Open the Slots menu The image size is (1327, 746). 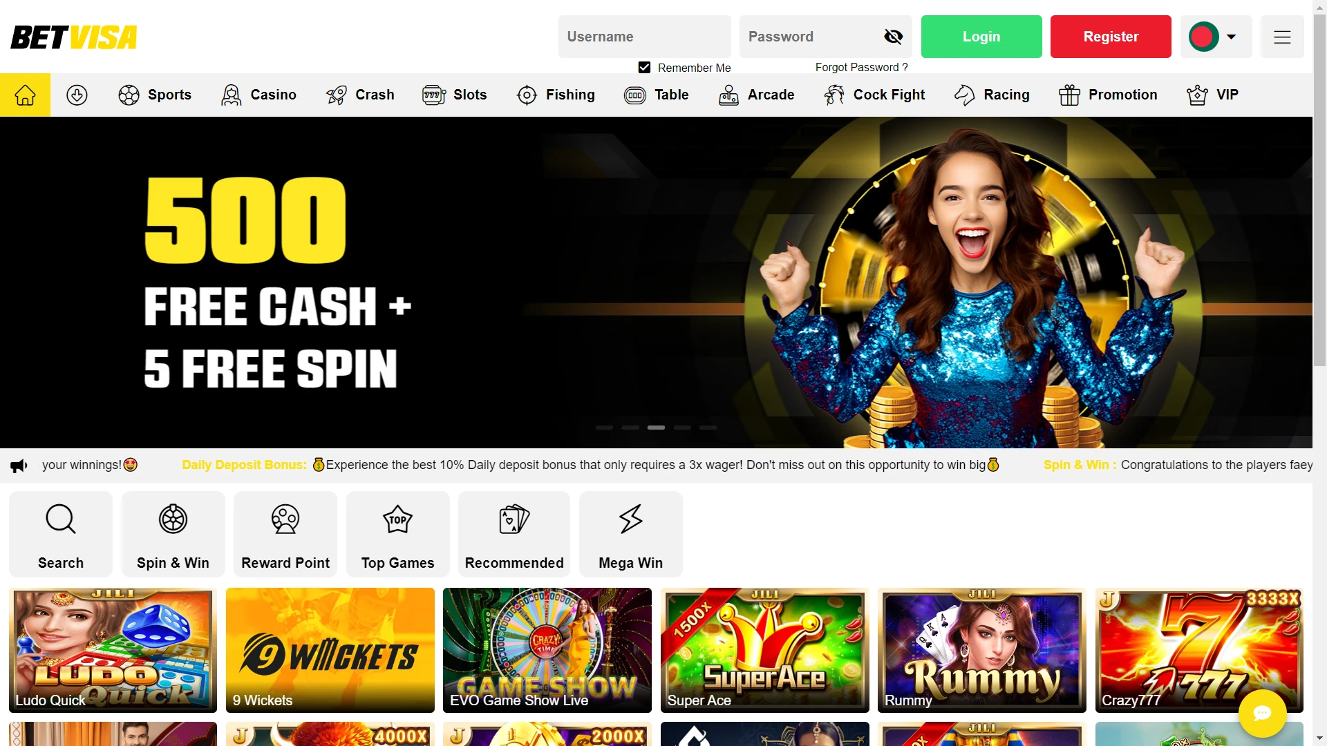(x=454, y=95)
